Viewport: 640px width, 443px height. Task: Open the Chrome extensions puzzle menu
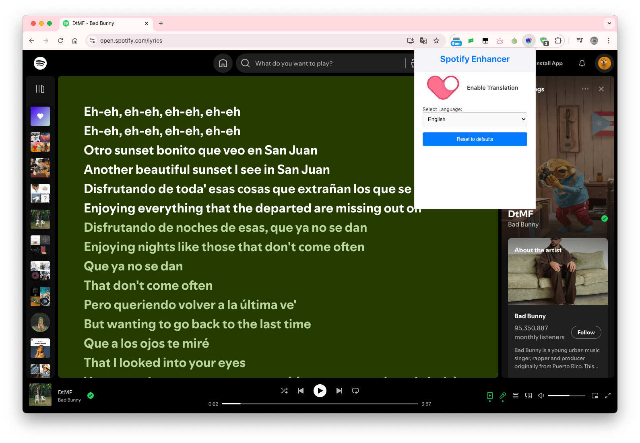[558, 41]
